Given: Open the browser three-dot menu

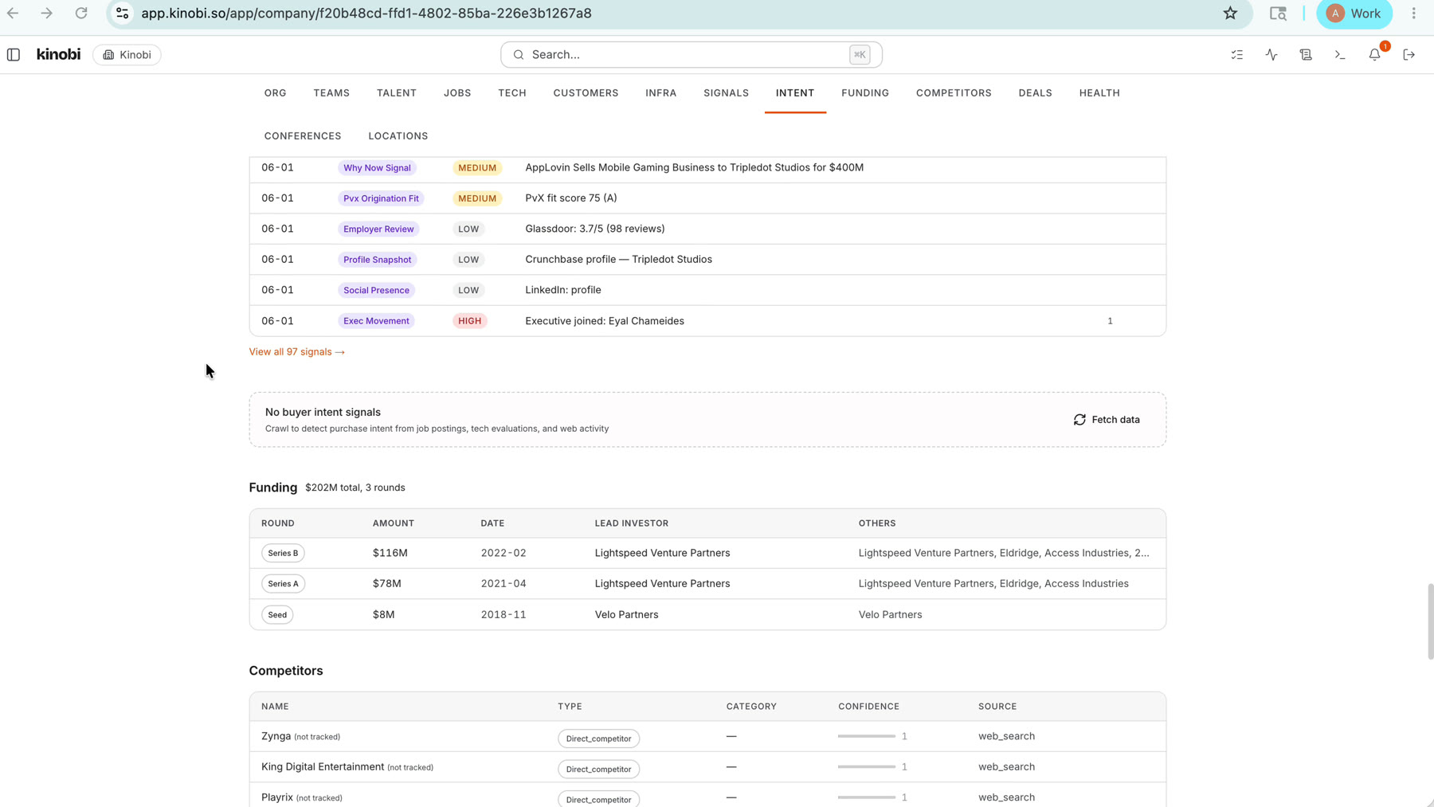Looking at the screenshot, I should (1414, 13).
